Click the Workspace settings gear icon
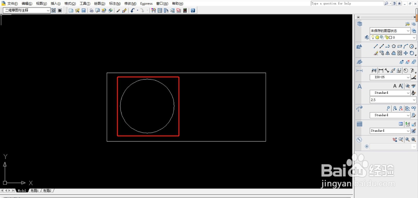This screenshot has height=198, width=418. 54,10
